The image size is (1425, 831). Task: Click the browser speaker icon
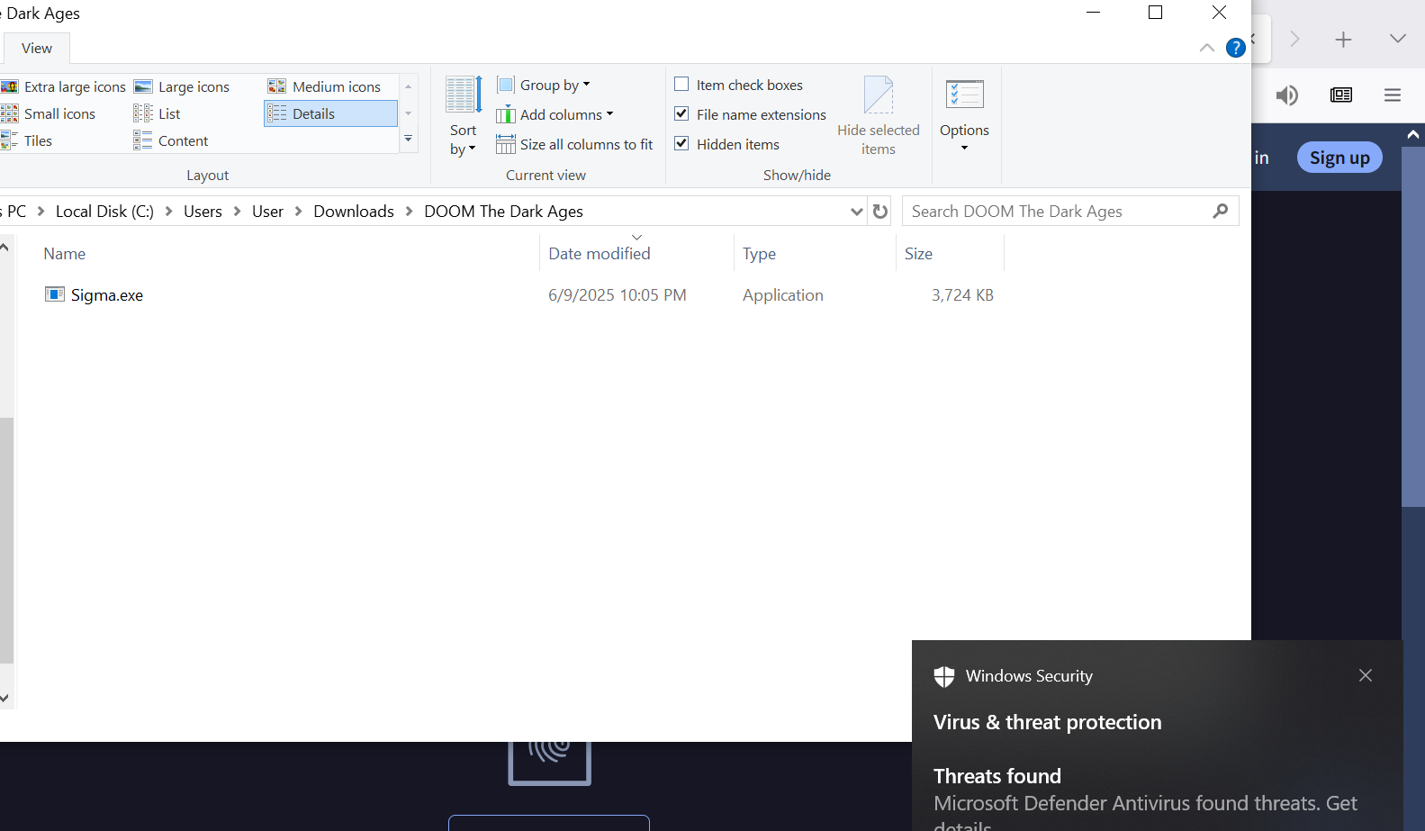(x=1287, y=95)
